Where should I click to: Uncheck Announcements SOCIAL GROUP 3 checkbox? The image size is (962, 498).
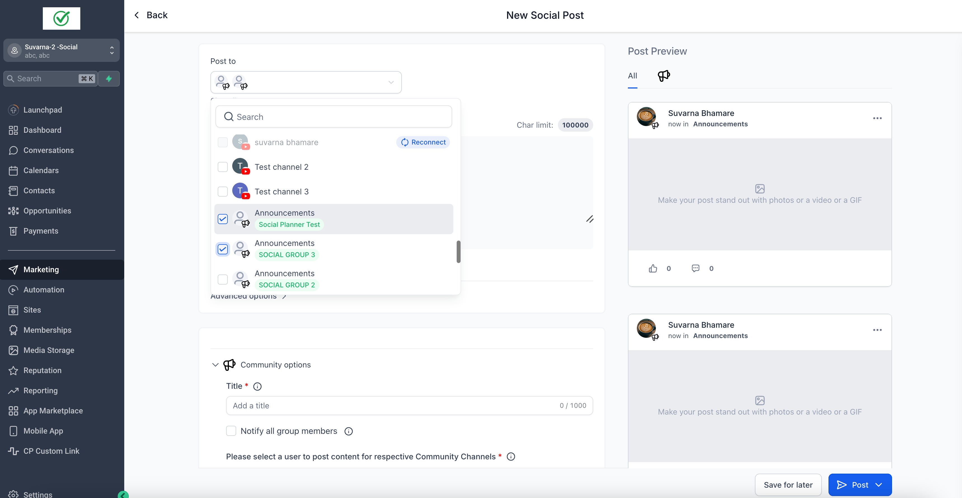click(x=222, y=249)
